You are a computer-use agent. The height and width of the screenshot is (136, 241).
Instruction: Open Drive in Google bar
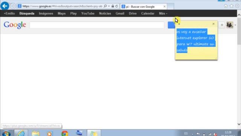[x=133, y=14]
